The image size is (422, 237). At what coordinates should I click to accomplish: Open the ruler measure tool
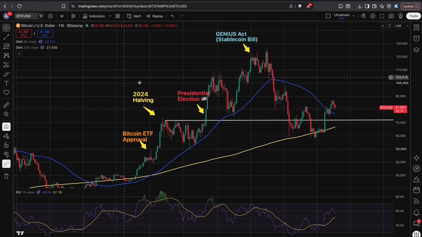click(x=6, y=105)
